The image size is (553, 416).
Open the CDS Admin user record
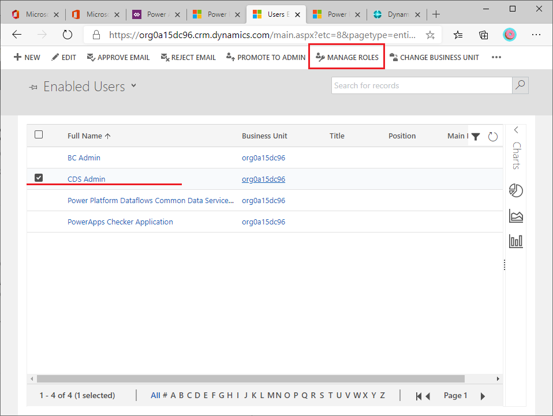(87, 179)
